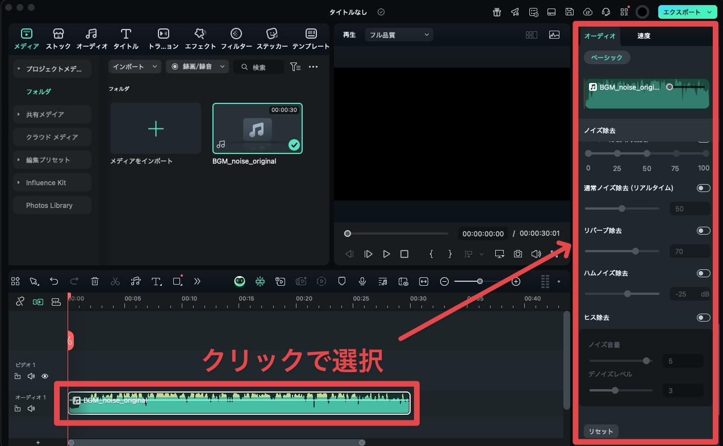Click the undo arrow in timeline toolbar
This screenshot has width=723, height=446.
point(54,281)
